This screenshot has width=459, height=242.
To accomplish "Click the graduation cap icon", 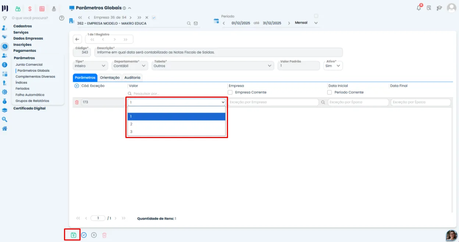I will pyautogui.click(x=439, y=8).
